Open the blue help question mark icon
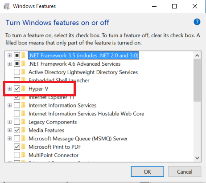This screenshot has width=206, height=183. (x=197, y=22)
